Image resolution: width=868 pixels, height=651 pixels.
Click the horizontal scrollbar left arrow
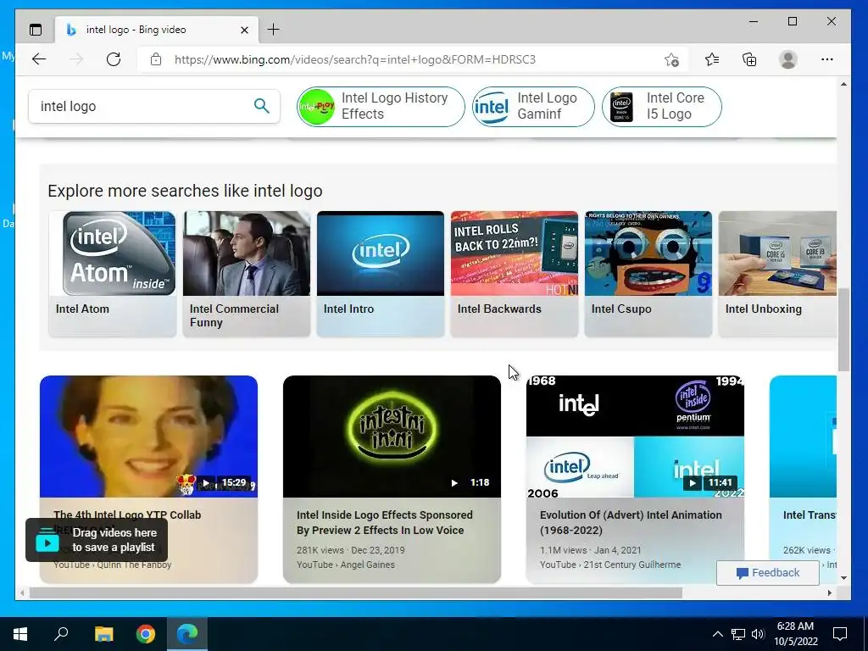tap(22, 593)
